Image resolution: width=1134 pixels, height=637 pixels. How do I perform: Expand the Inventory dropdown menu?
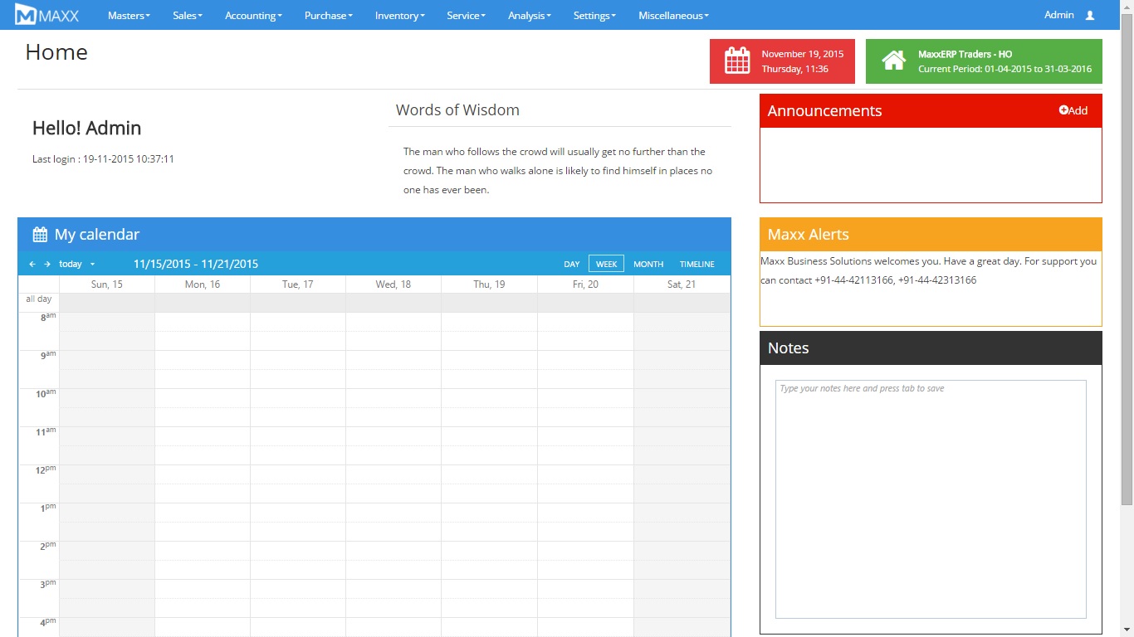[x=399, y=15]
